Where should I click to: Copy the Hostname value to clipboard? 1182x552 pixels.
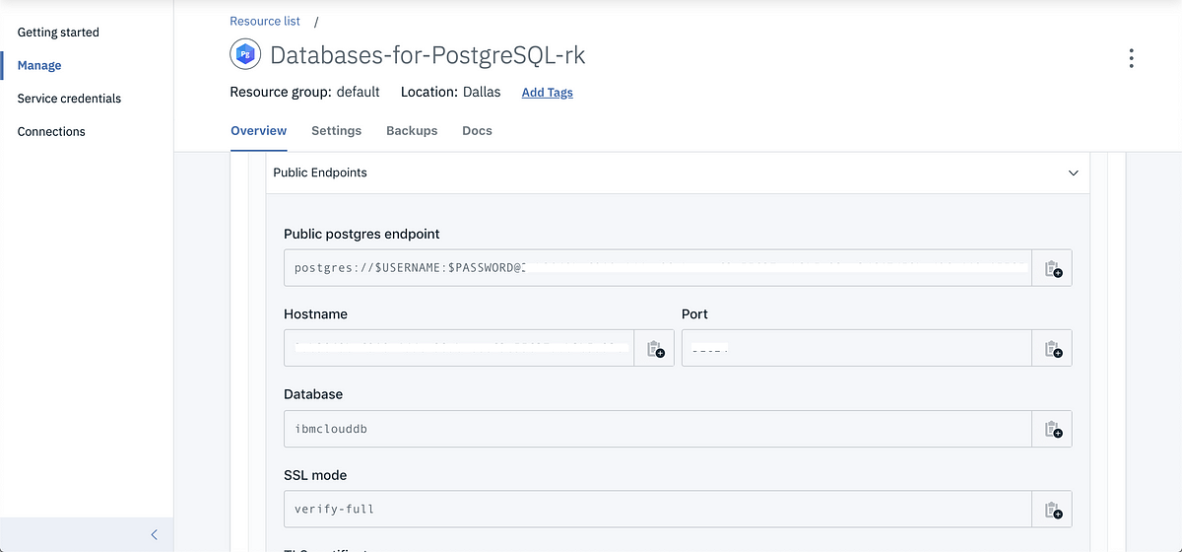click(654, 348)
